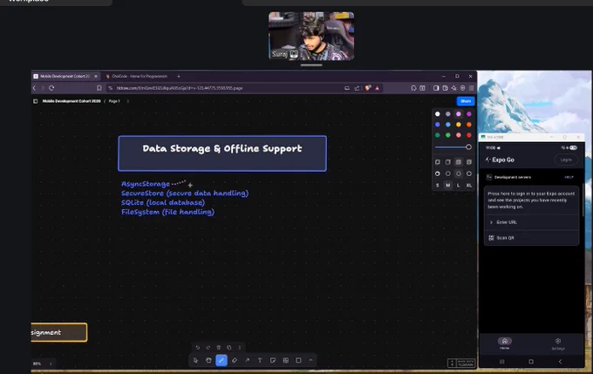This screenshot has width=593, height=374.
Task: Choose the semi fill style option
Action: tap(448, 162)
